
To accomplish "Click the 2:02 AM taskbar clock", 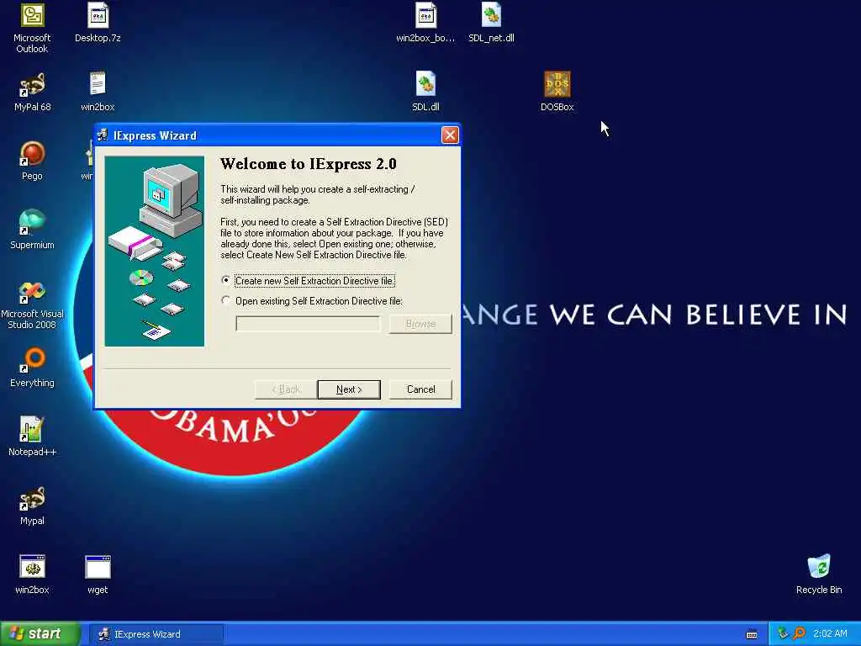I will (830, 634).
